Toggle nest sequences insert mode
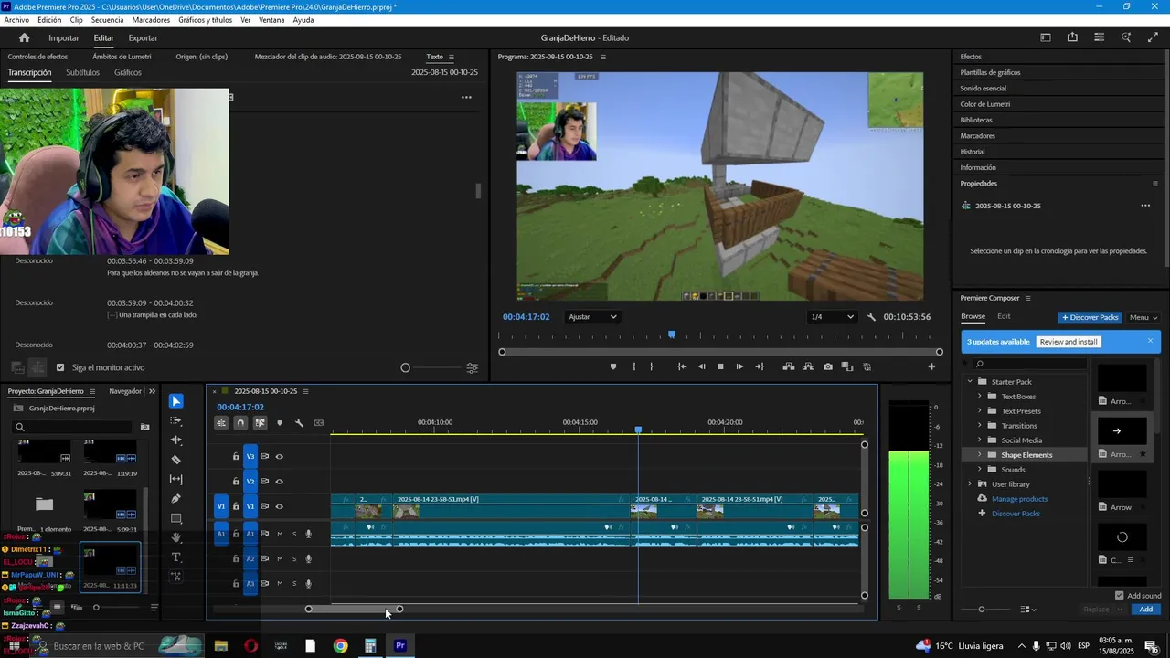 coord(221,423)
